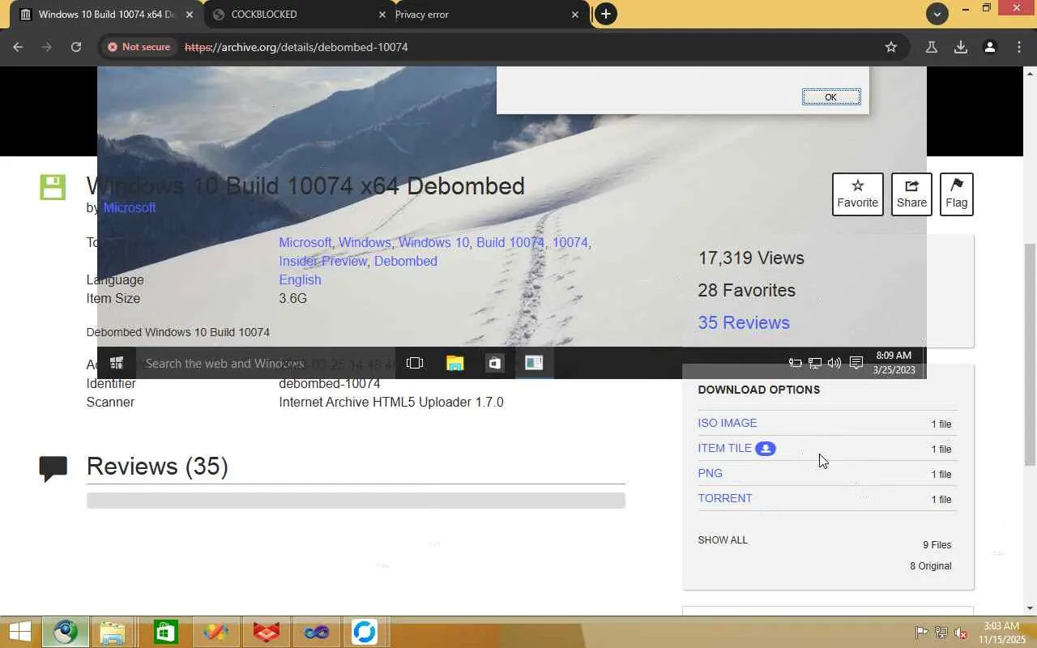Click the '17,319 Views' statistic
The height and width of the screenshot is (648, 1037).
(x=751, y=258)
